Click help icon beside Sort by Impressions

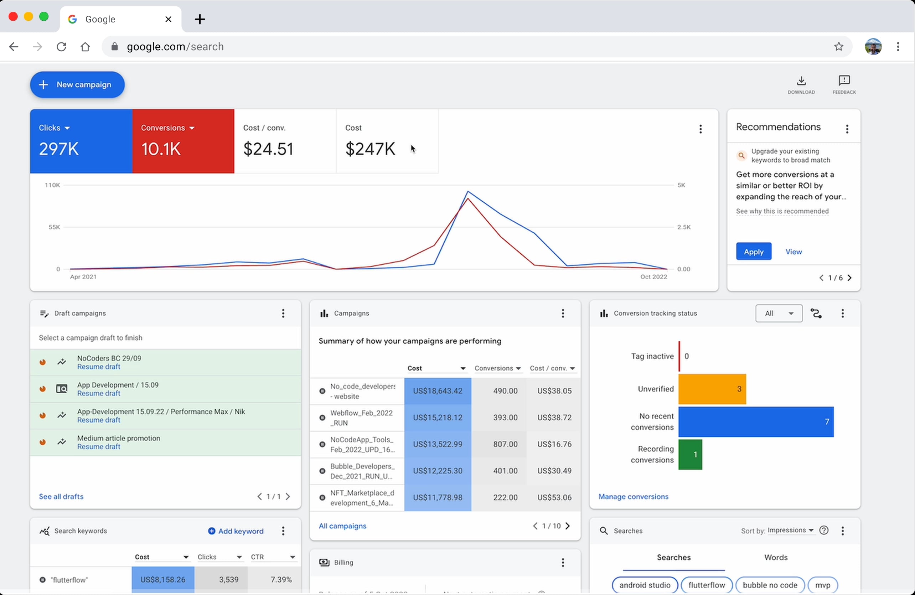(x=824, y=531)
